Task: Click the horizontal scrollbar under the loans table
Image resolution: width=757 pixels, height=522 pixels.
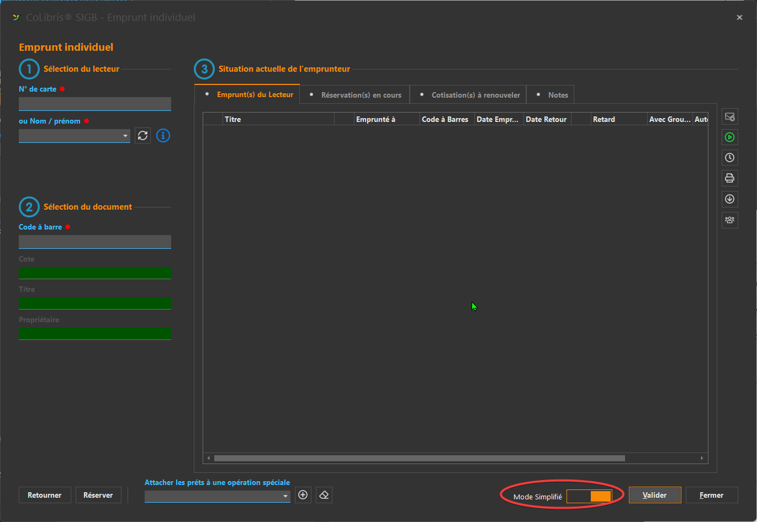Action: point(419,458)
